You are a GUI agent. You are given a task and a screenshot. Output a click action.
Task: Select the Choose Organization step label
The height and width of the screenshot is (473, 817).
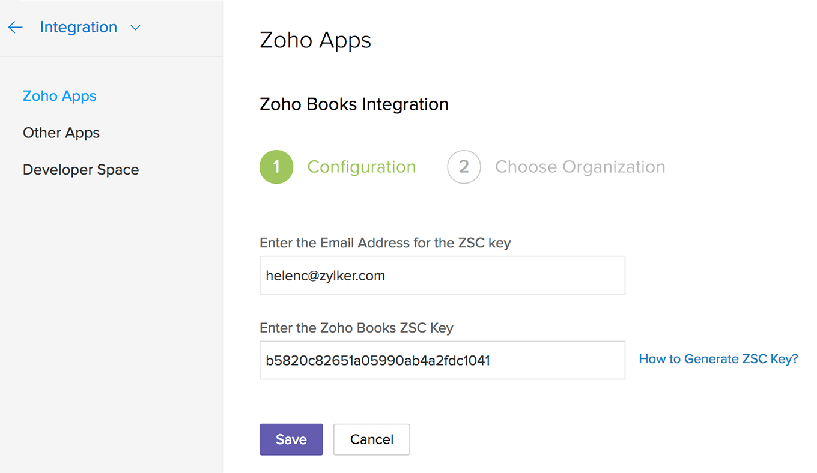(580, 167)
